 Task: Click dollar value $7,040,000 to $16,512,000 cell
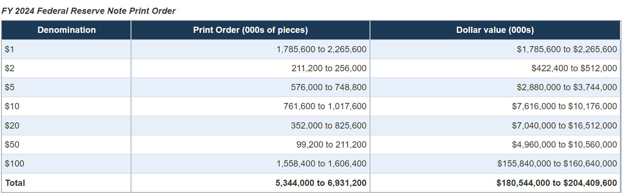pyautogui.click(x=564, y=126)
